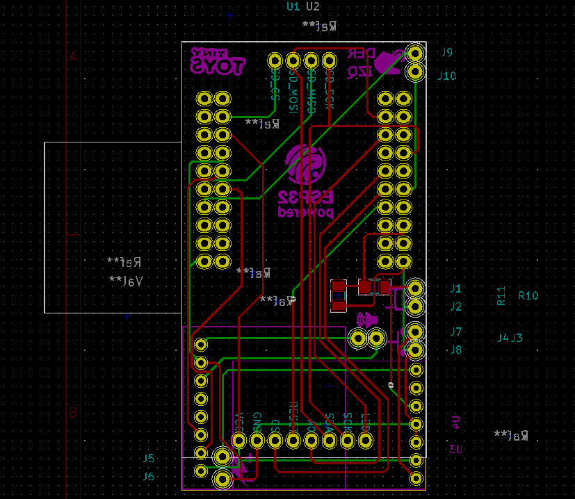Image resolution: width=575 pixels, height=499 pixels.
Task: Click the R10 reference label
Action: (x=528, y=296)
